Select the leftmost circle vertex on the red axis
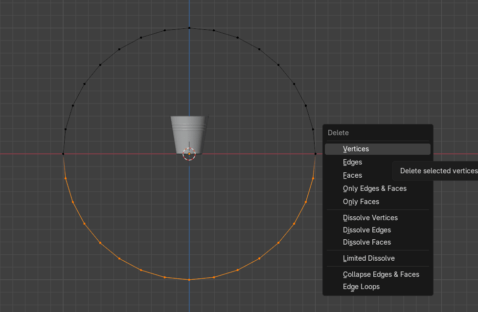This screenshot has height=312, width=478. point(63,154)
